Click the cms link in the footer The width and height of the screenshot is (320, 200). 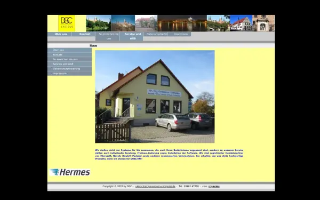point(214,186)
